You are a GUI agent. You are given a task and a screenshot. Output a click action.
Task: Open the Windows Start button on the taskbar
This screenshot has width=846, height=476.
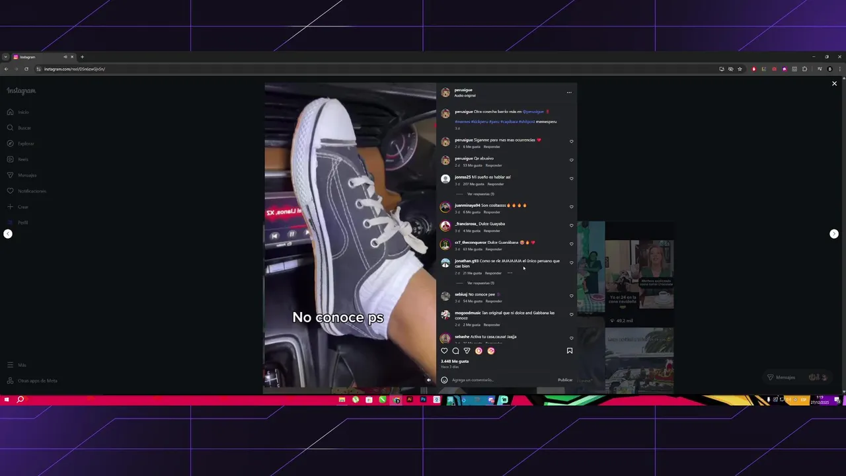(6, 399)
